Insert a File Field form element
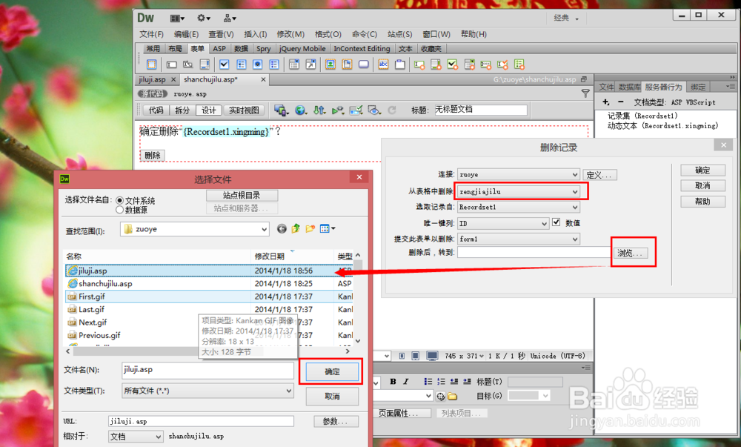 click(x=347, y=64)
